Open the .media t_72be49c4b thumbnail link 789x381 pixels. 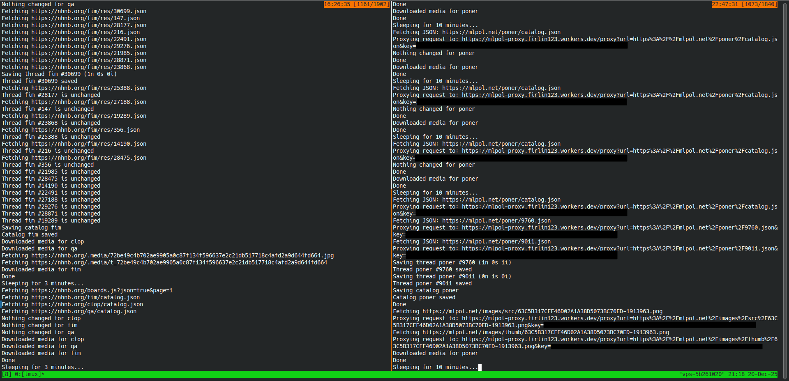click(179, 262)
